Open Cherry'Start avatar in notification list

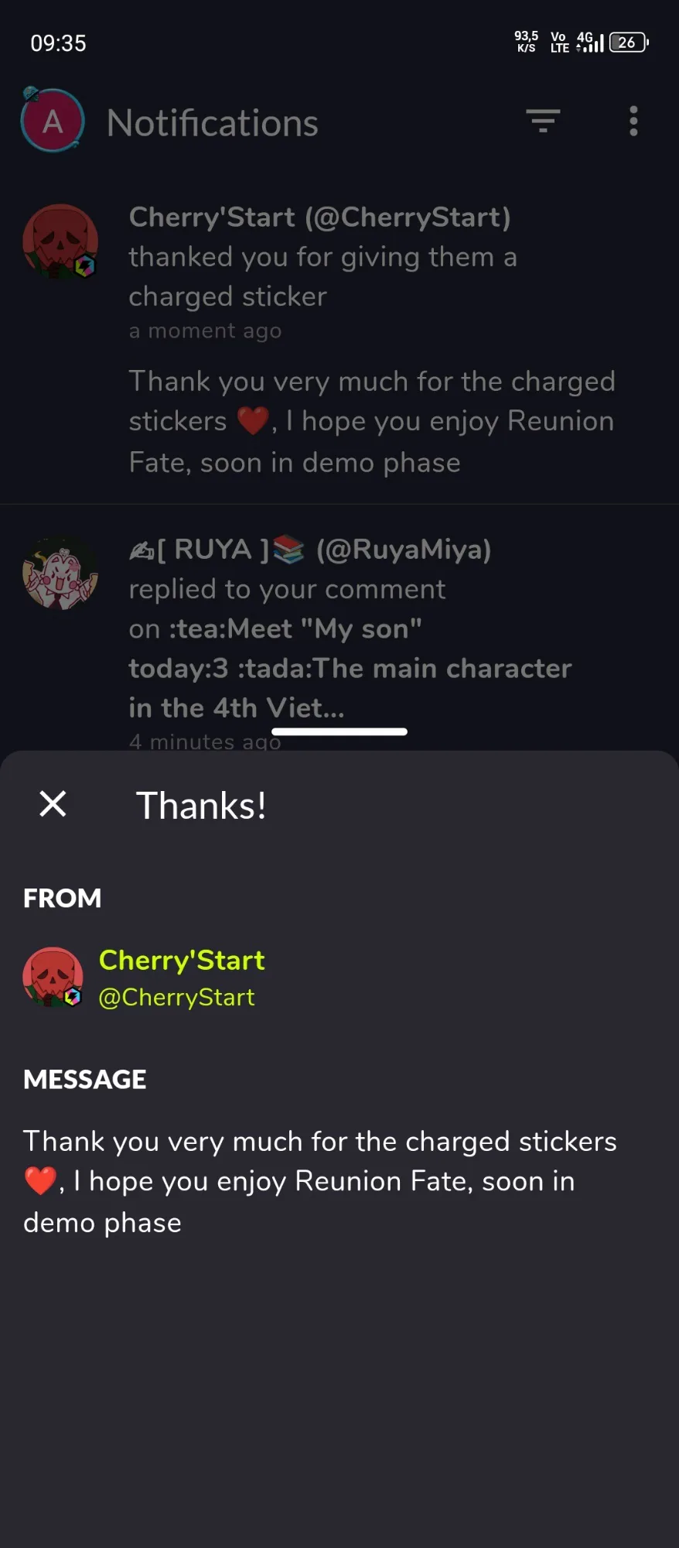point(60,241)
